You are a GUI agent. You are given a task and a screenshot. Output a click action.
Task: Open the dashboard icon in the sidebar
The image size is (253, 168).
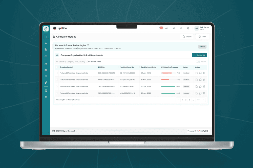pyautogui.click(x=46, y=37)
